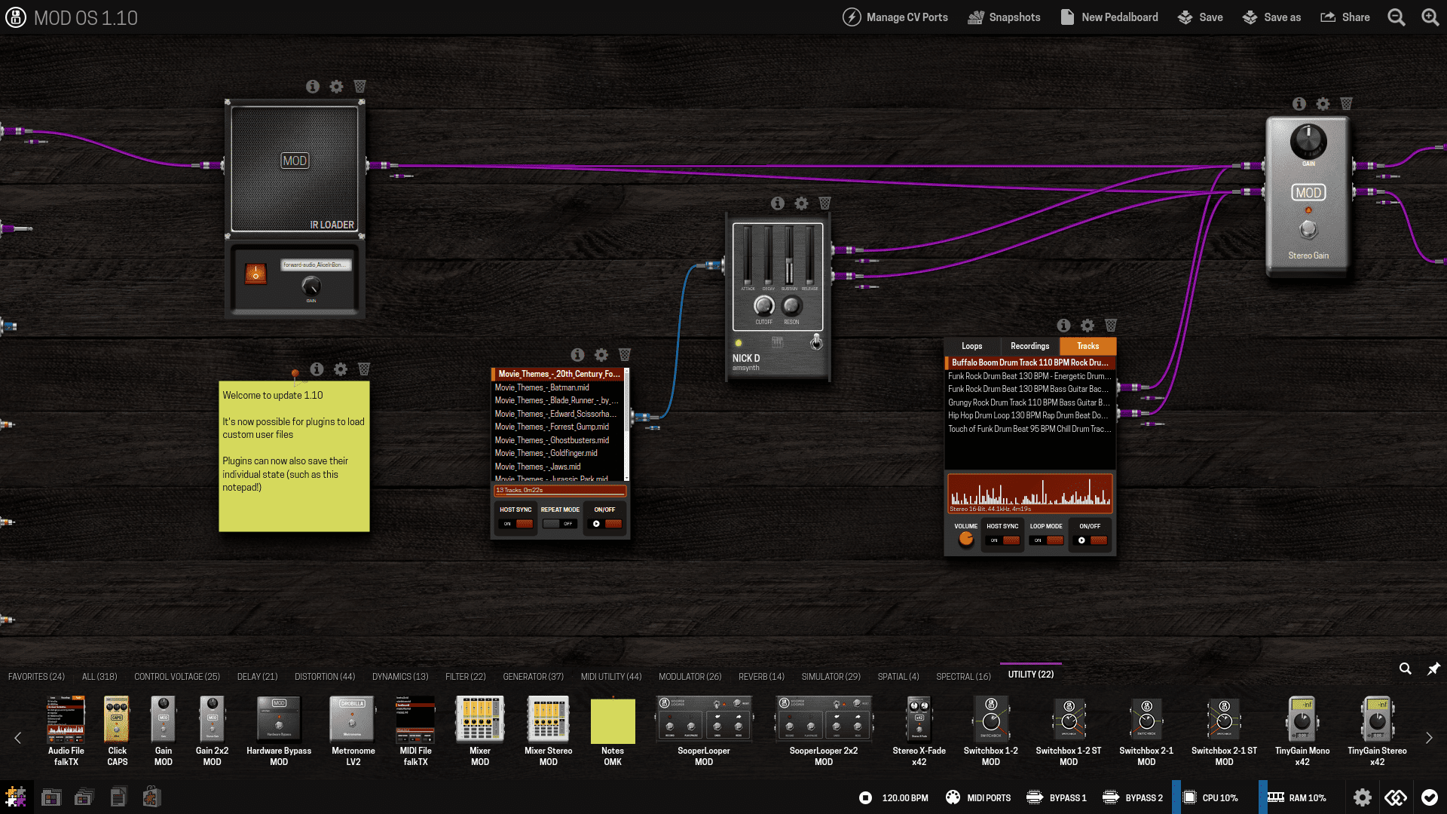Open settings gear of amsynth plugin

801,203
